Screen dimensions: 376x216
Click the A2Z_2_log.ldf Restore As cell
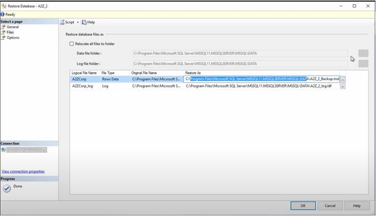click(x=262, y=86)
